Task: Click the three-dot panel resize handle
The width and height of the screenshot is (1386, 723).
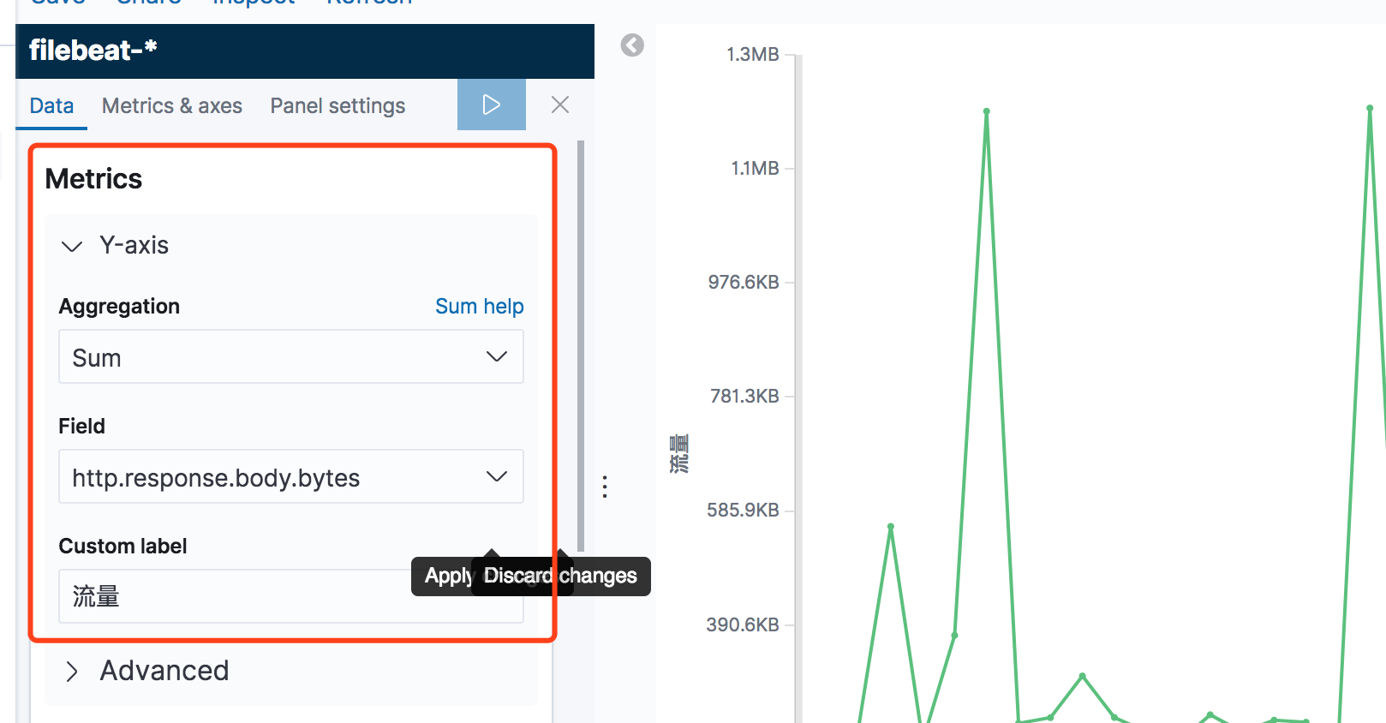Action: (x=605, y=487)
